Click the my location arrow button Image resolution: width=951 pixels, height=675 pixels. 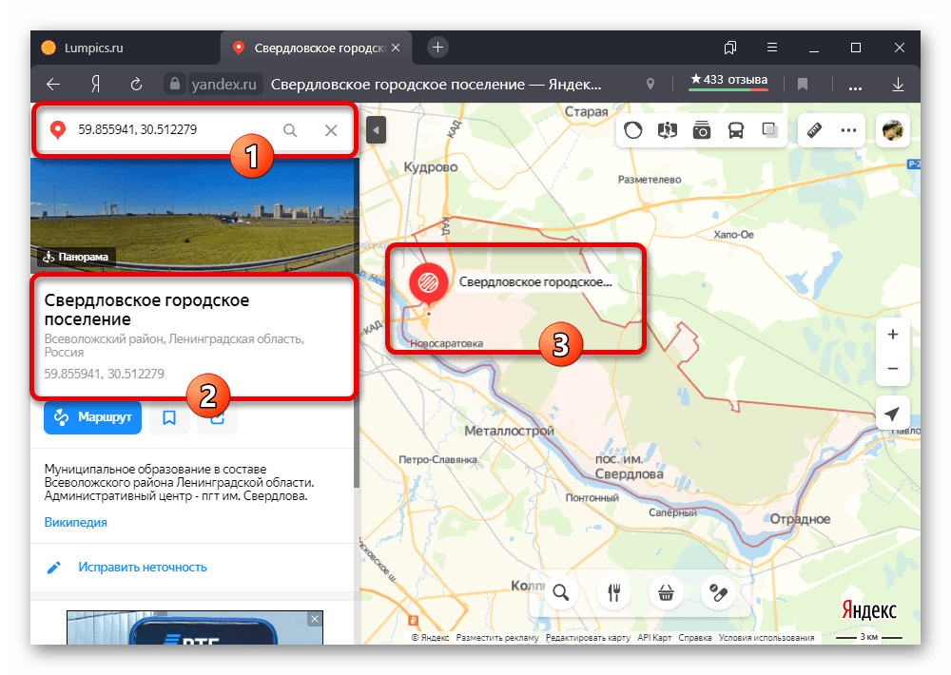click(x=892, y=414)
